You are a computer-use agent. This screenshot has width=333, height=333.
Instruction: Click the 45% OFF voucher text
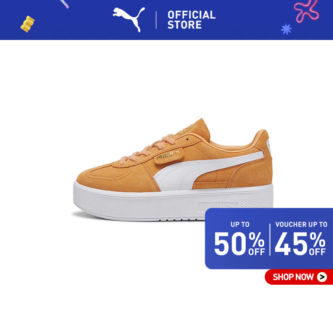pyautogui.click(x=300, y=244)
